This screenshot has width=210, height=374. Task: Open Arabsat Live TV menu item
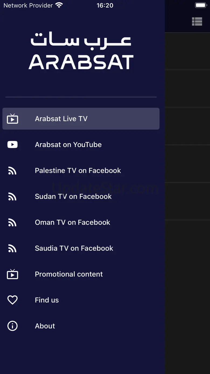61,119
